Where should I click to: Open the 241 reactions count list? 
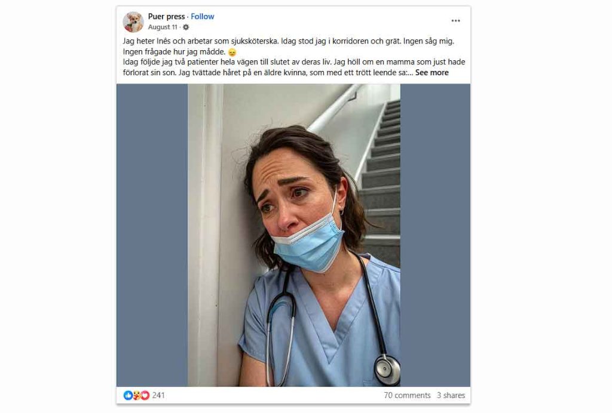click(158, 395)
